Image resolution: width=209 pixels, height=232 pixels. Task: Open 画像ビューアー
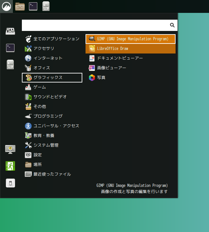tap(131, 68)
